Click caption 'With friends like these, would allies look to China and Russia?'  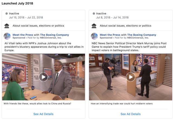pos(37,104)
